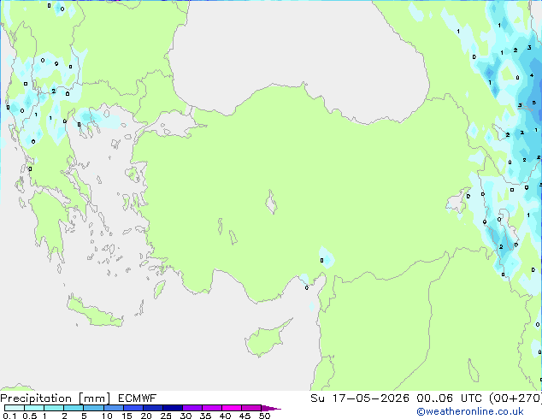Click the 'Precipitation [mm]' title text
Screen dimensions: 542x419
click(x=55, y=398)
